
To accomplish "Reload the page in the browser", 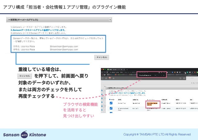I will (x=107, y=72).
